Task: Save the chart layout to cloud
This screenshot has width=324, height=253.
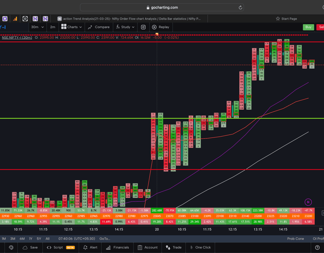Action: 30,248
